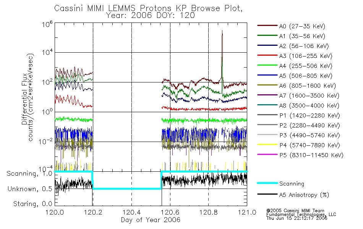
Task: Click the 120.4 x-axis tick label
Action: 132,212
